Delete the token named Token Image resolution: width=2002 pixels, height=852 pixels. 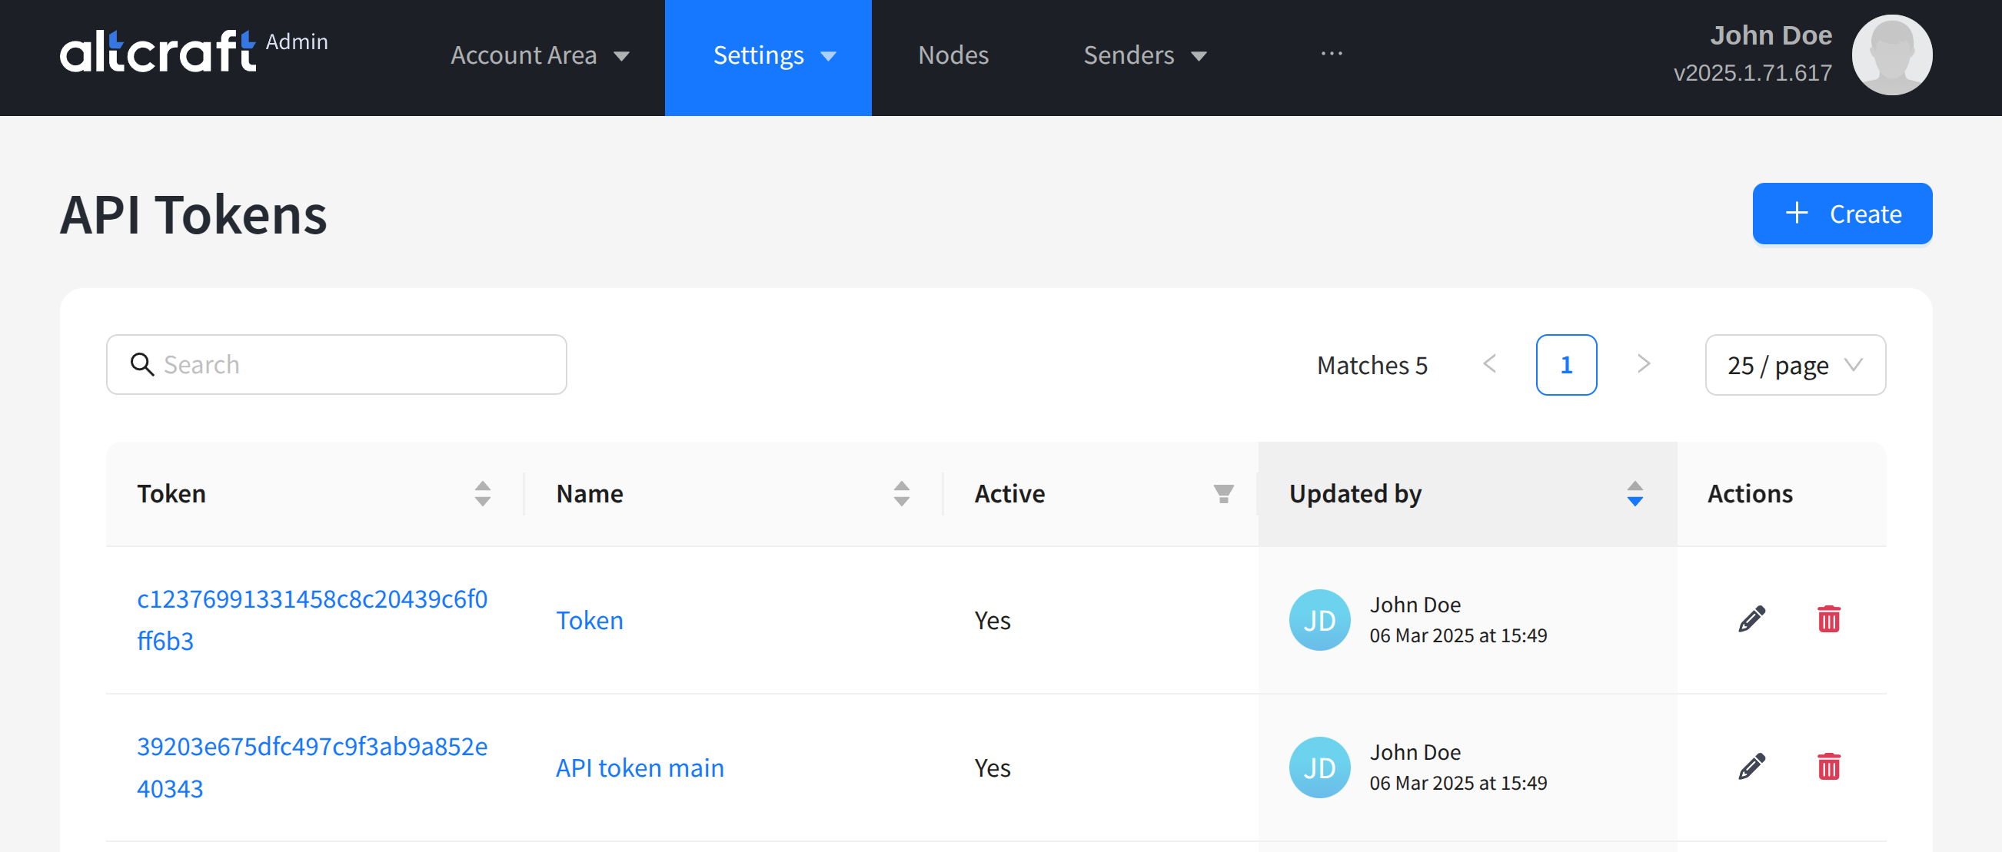pos(1828,619)
